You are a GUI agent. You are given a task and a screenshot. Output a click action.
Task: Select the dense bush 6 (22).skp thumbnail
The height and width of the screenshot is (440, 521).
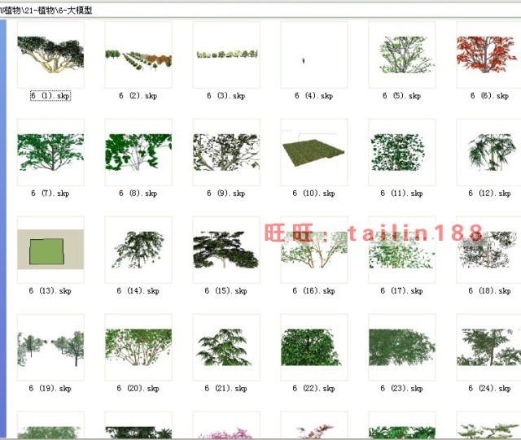[x=314, y=347]
